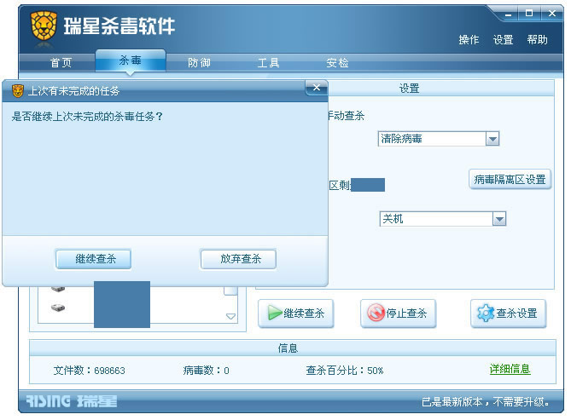Click the 文件数：698663 text
The height and width of the screenshot is (420, 571).
pyautogui.click(x=90, y=371)
